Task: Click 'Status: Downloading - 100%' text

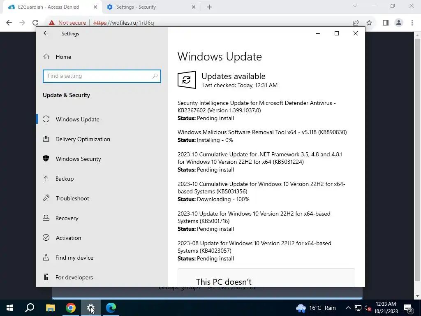Action: pos(213,200)
